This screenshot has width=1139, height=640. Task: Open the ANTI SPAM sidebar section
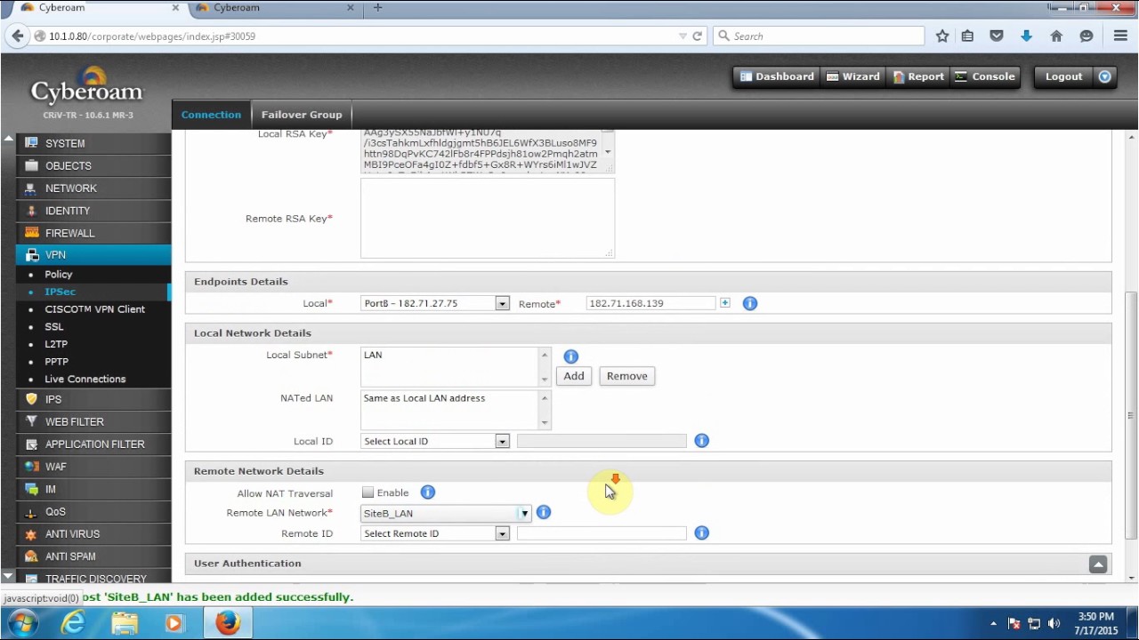click(93, 556)
